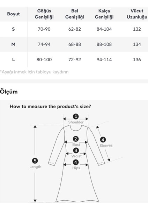
Task: Select the S size row label
Action: click(x=13, y=29)
